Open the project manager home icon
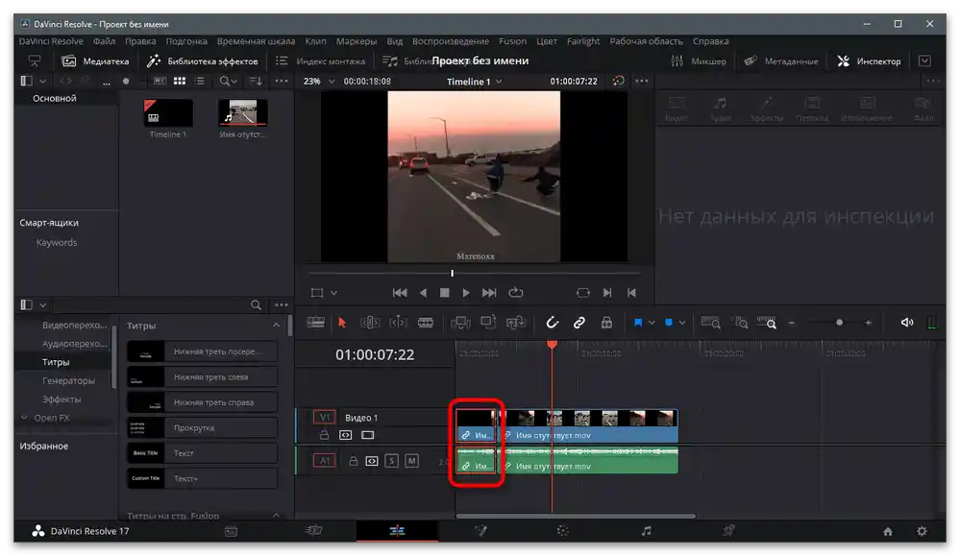Image resolution: width=960 pixels, height=556 pixels. (x=888, y=531)
